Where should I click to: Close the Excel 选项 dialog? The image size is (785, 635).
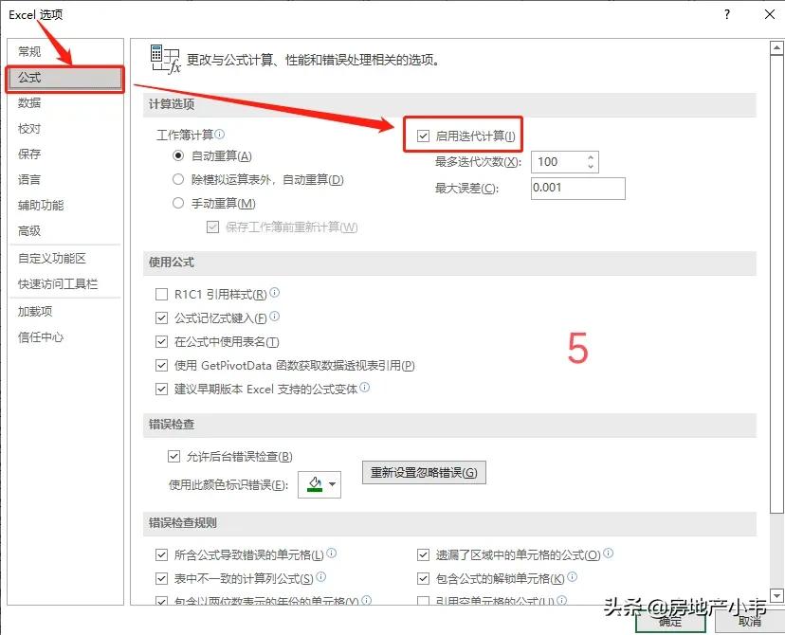[x=770, y=14]
